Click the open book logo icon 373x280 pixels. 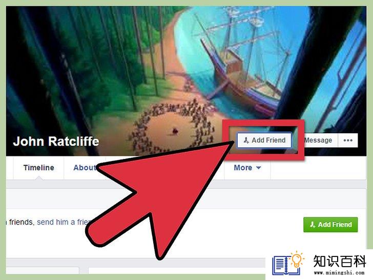pos(285,265)
